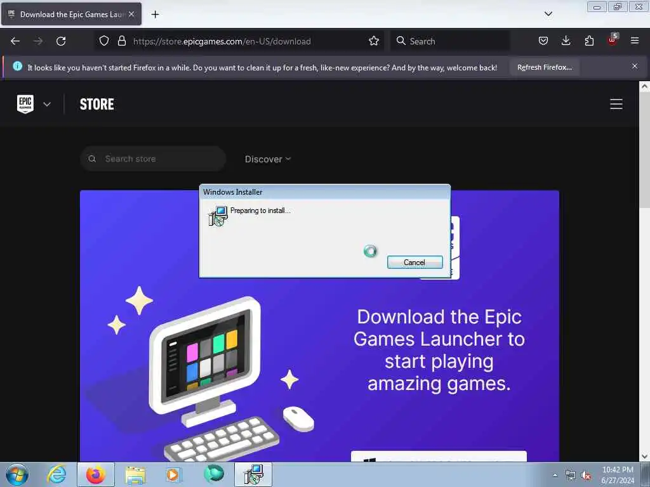Click the browser forward arrow
650x487 pixels.
tap(38, 41)
